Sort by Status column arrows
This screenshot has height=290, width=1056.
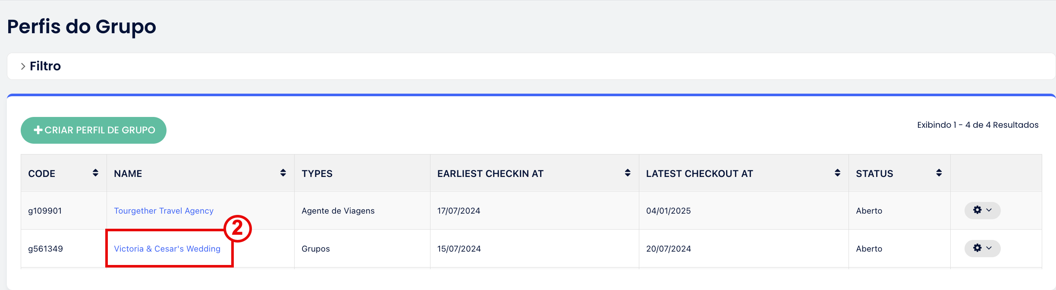tap(939, 173)
